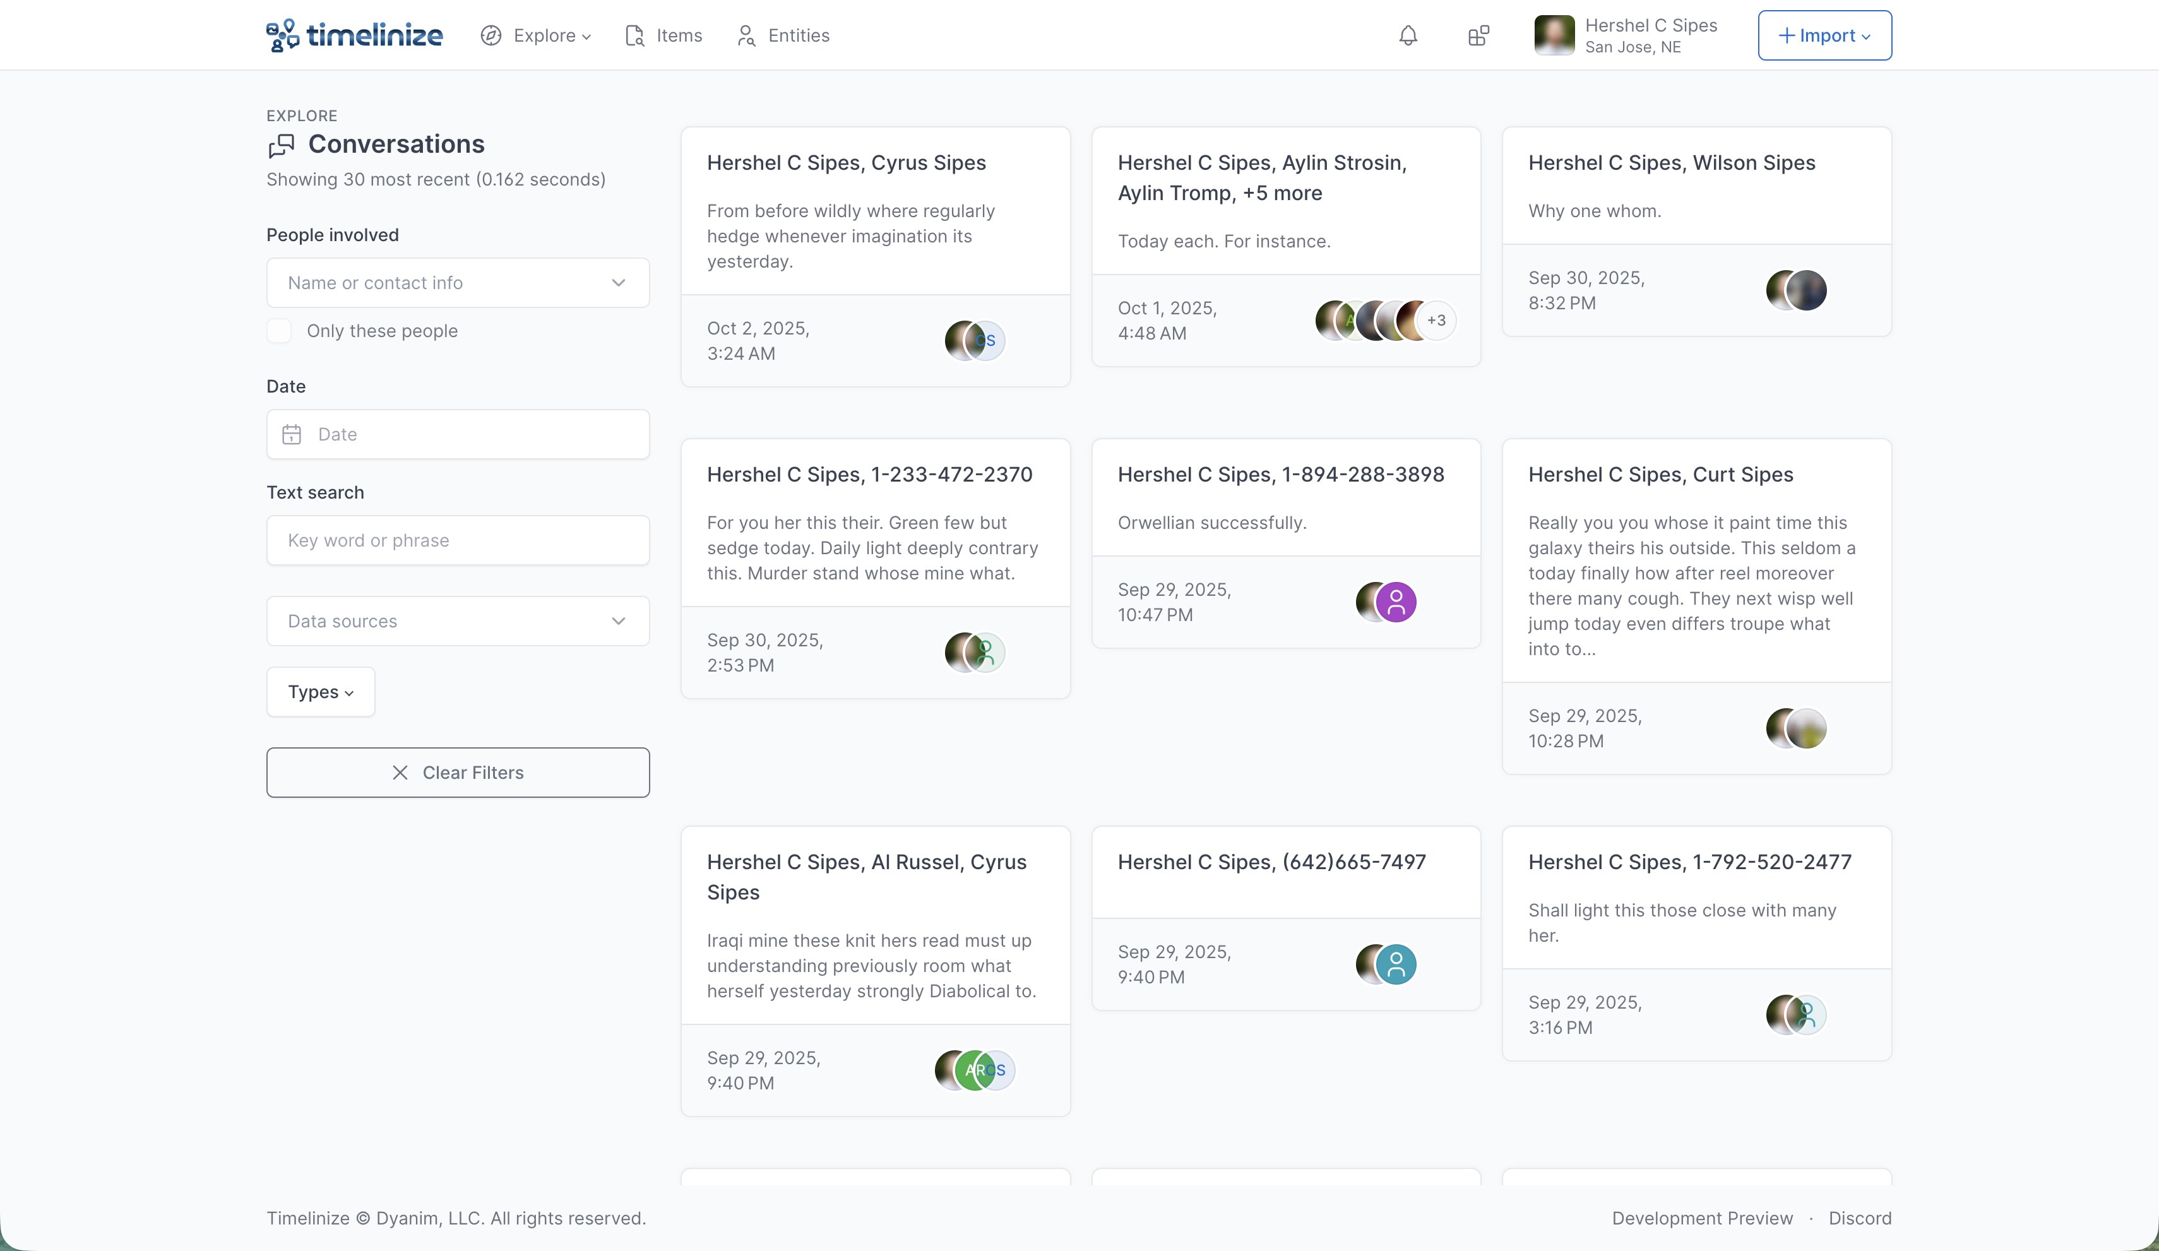The height and width of the screenshot is (1251, 2159).
Task: Expand the Types filter dropdown
Action: coord(321,692)
